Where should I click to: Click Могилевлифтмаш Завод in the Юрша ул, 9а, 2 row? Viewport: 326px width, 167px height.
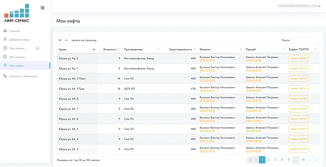click(x=139, y=59)
